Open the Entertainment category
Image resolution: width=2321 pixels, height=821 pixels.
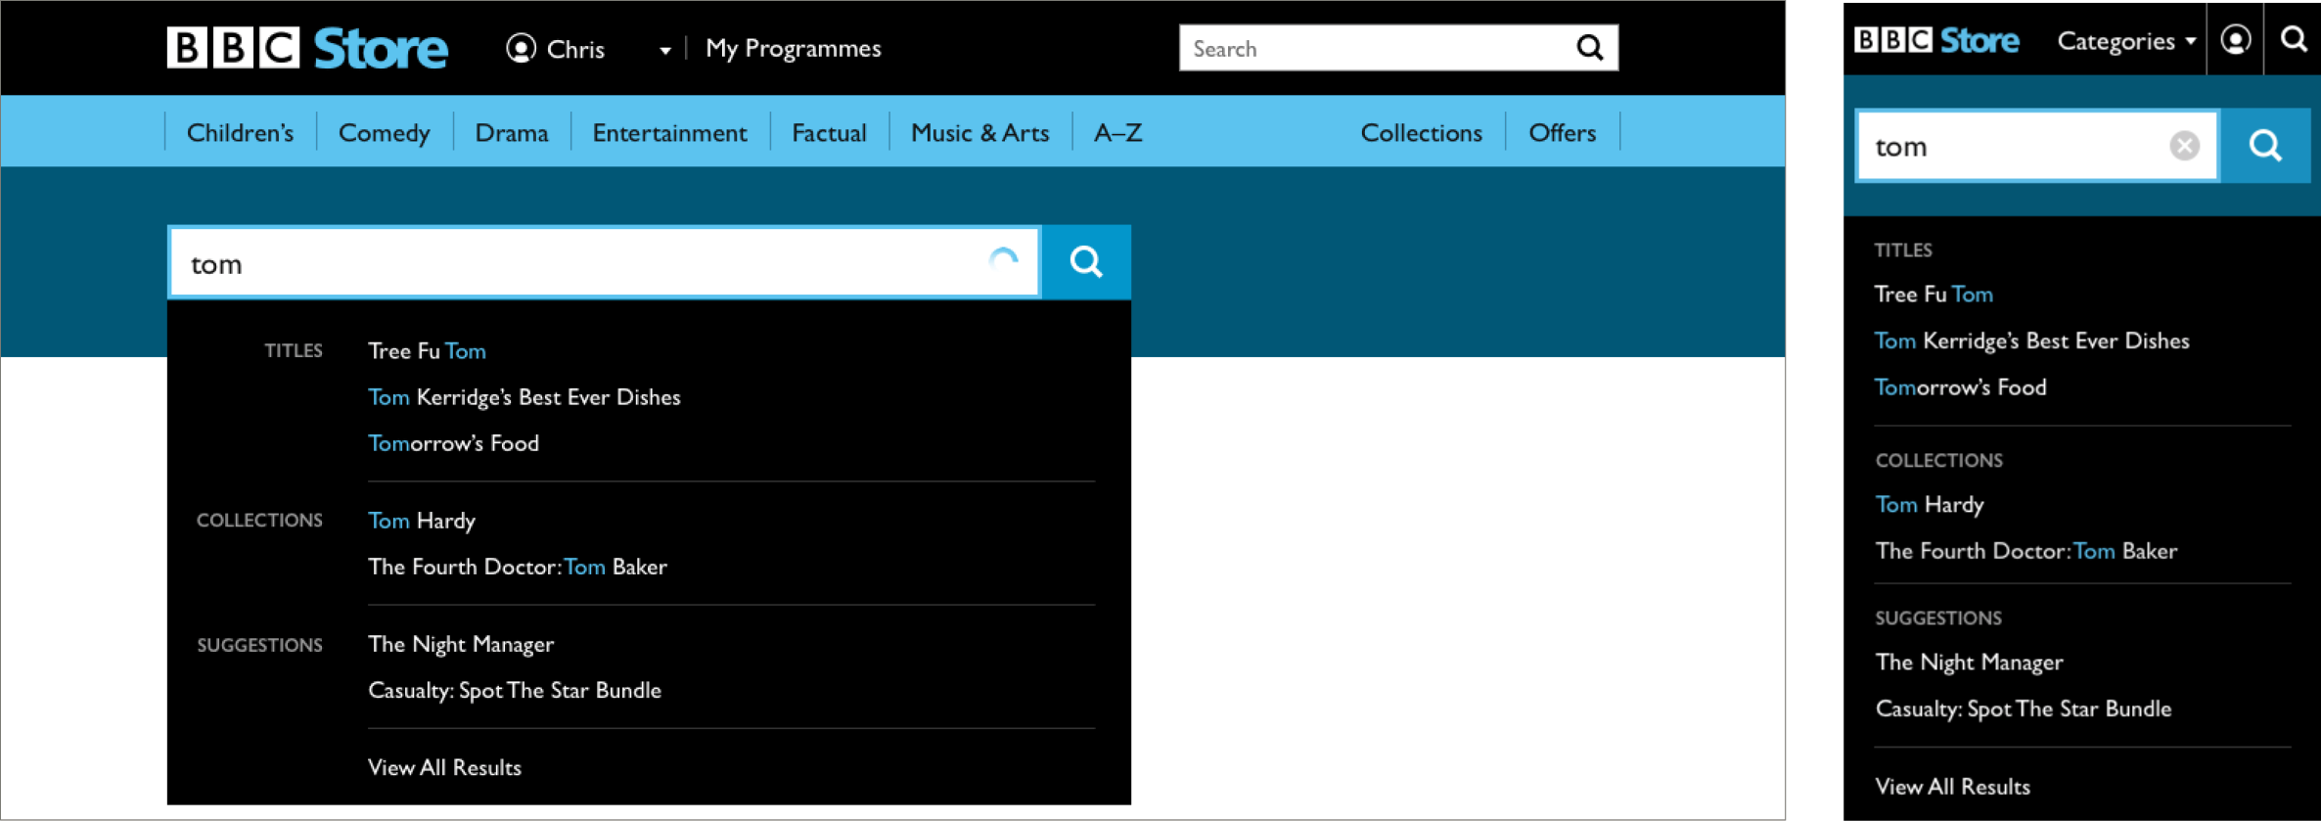click(669, 132)
